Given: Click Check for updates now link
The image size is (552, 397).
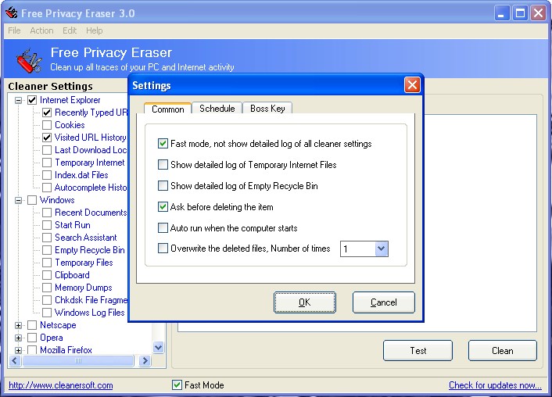Looking at the screenshot, I should pyautogui.click(x=495, y=385).
